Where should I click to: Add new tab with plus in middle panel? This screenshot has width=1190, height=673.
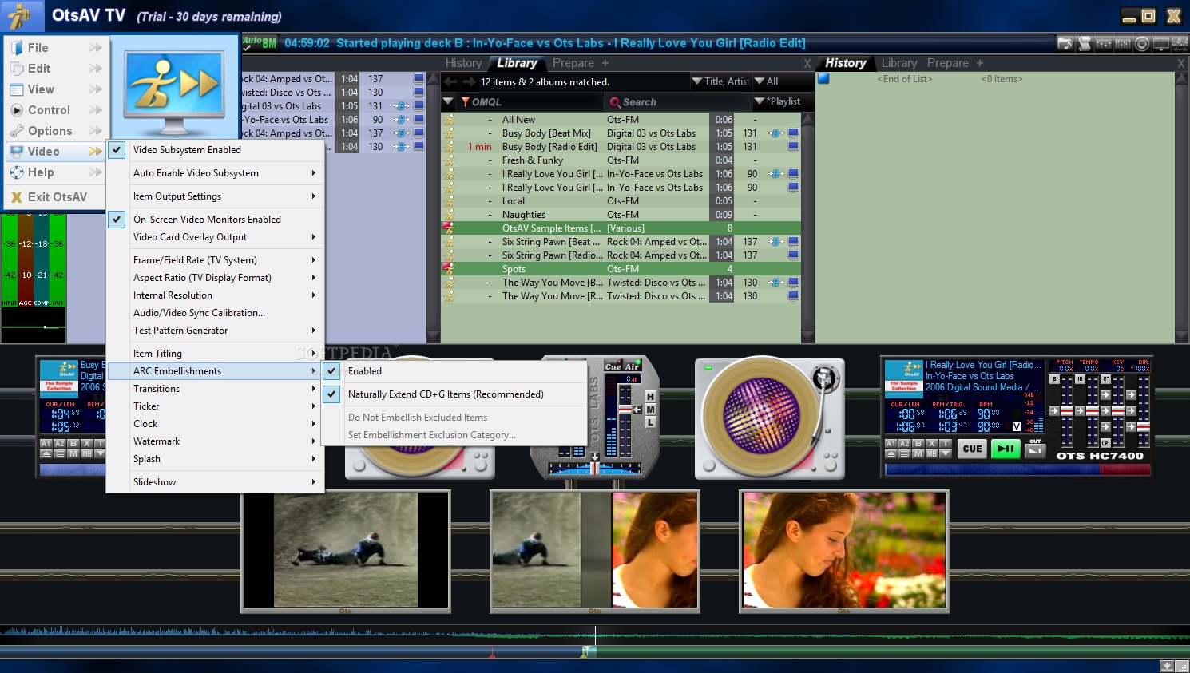pos(605,63)
